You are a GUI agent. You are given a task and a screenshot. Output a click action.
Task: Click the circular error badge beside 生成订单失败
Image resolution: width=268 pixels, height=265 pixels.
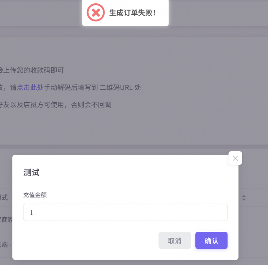click(95, 12)
